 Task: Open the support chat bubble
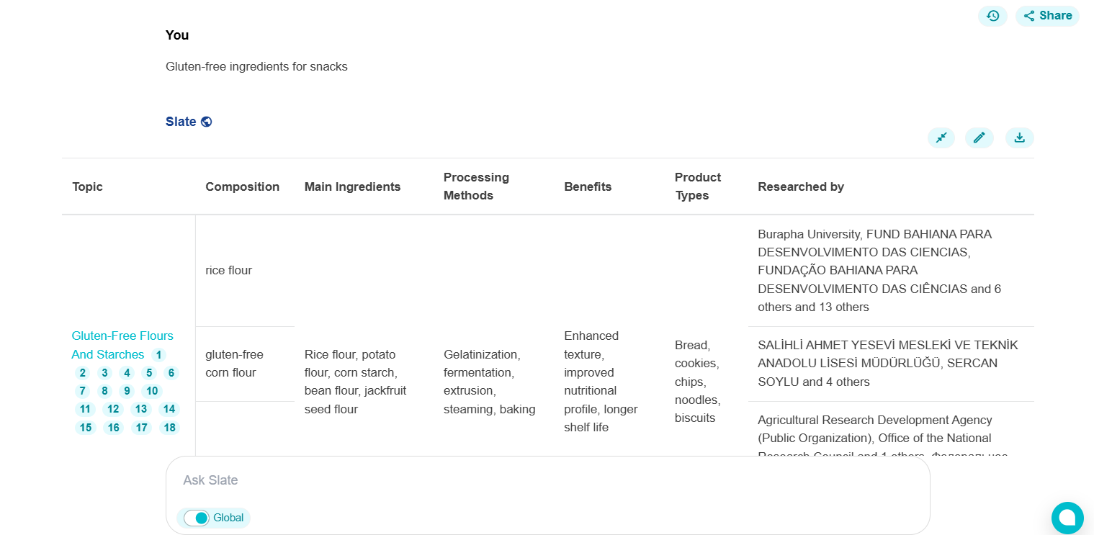click(1067, 518)
